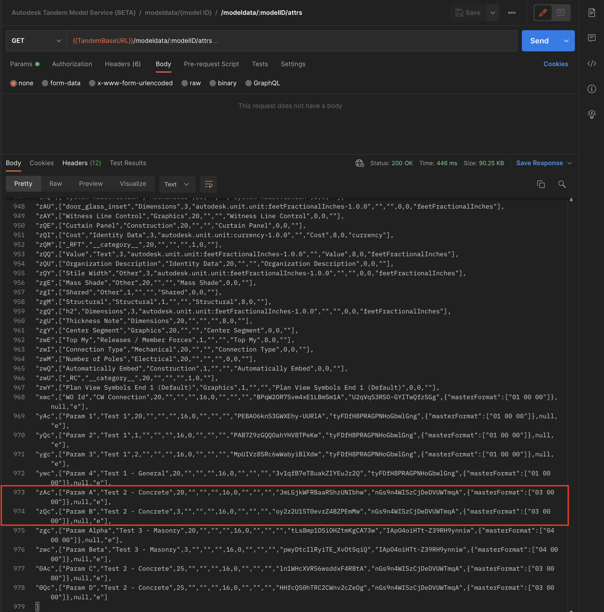Open the Comments sidebar icon
This screenshot has height=612, width=604.
click(592, 38)
